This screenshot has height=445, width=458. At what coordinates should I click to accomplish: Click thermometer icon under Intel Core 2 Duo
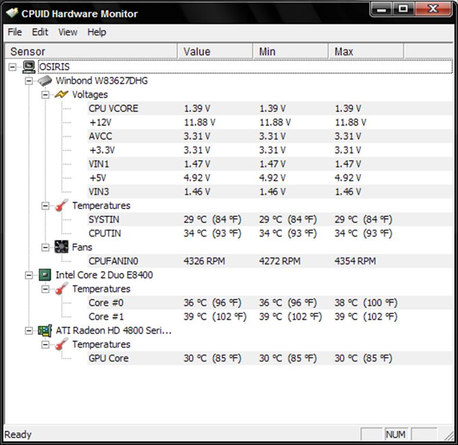pos(61,289)
